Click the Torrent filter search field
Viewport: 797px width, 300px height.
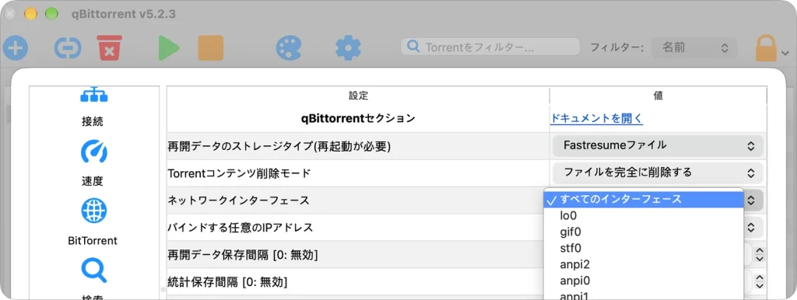pos(490,47)
